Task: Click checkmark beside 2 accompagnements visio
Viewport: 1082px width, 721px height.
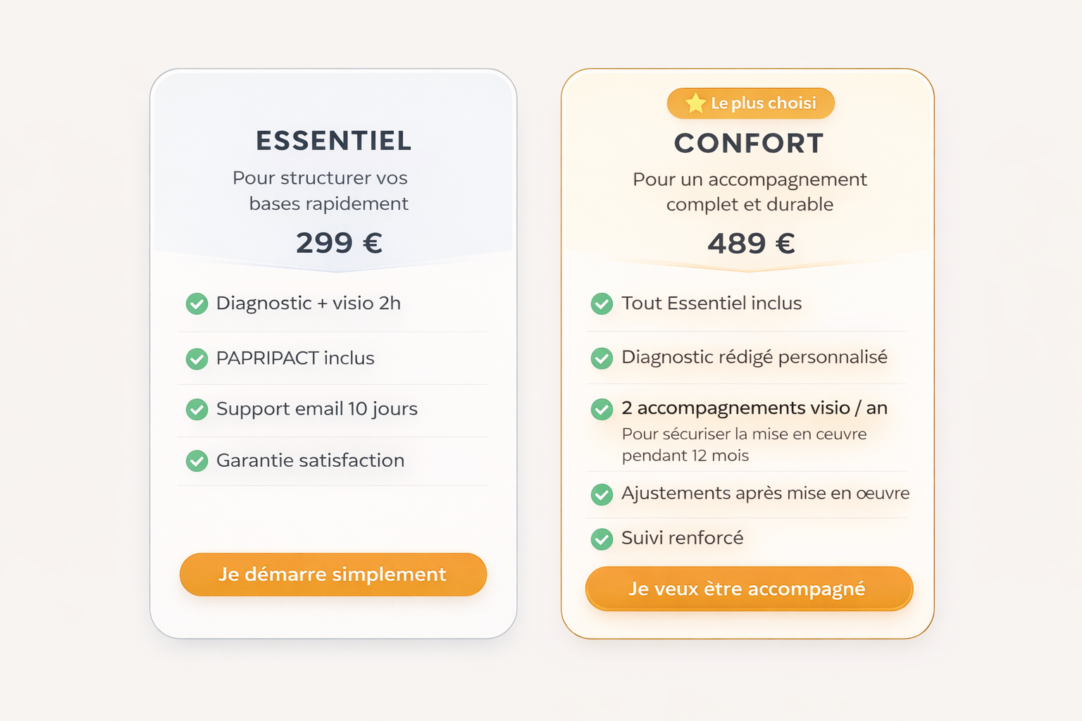Action: point(602,408)
